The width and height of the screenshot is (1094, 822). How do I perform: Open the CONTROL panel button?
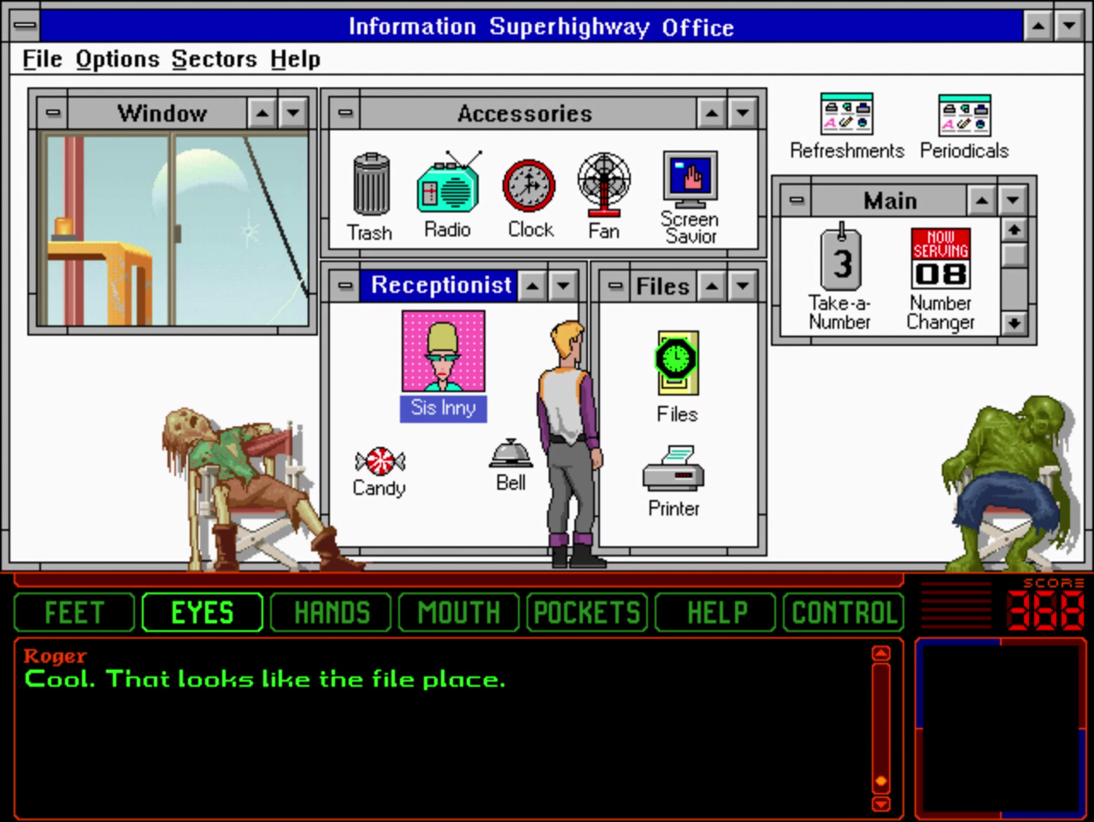(x=844, y=613)
